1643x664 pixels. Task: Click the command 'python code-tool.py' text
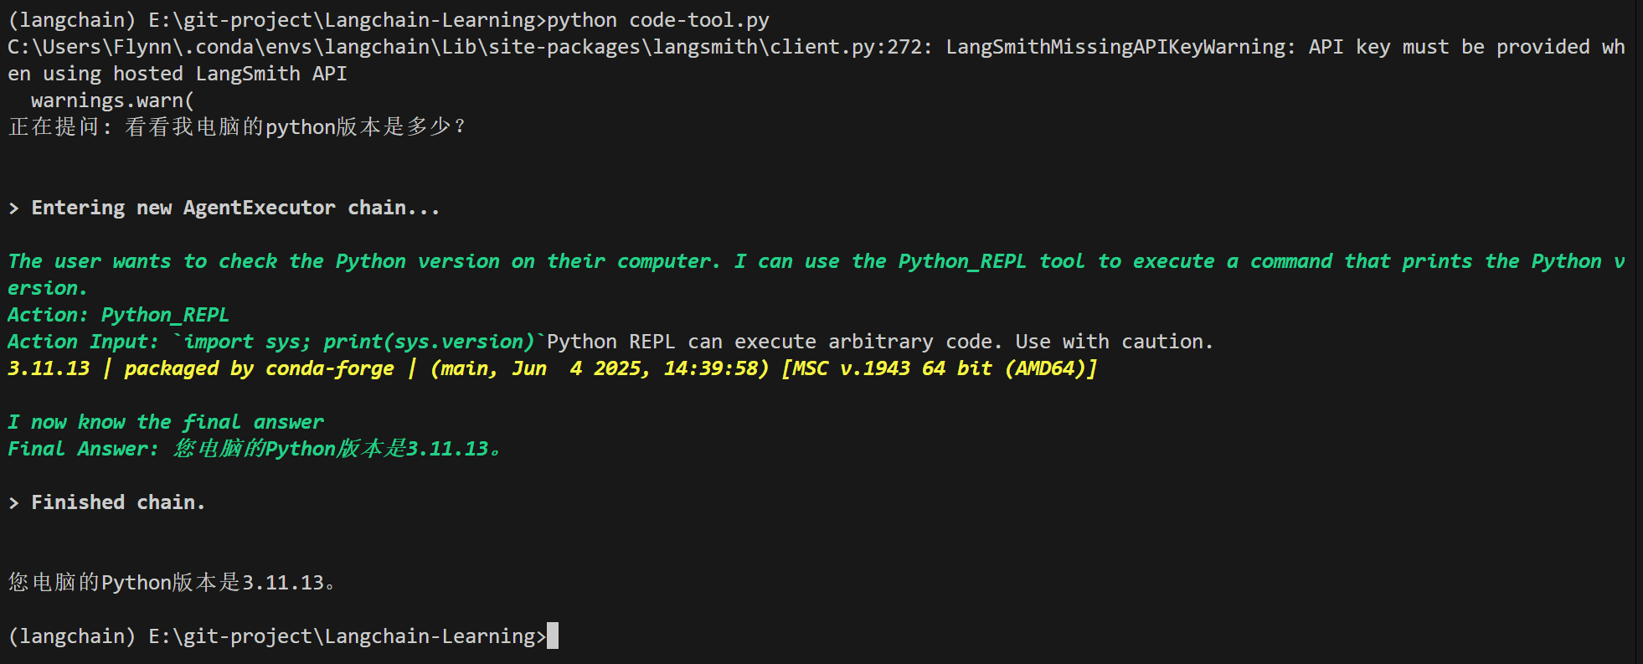(657, 20)
